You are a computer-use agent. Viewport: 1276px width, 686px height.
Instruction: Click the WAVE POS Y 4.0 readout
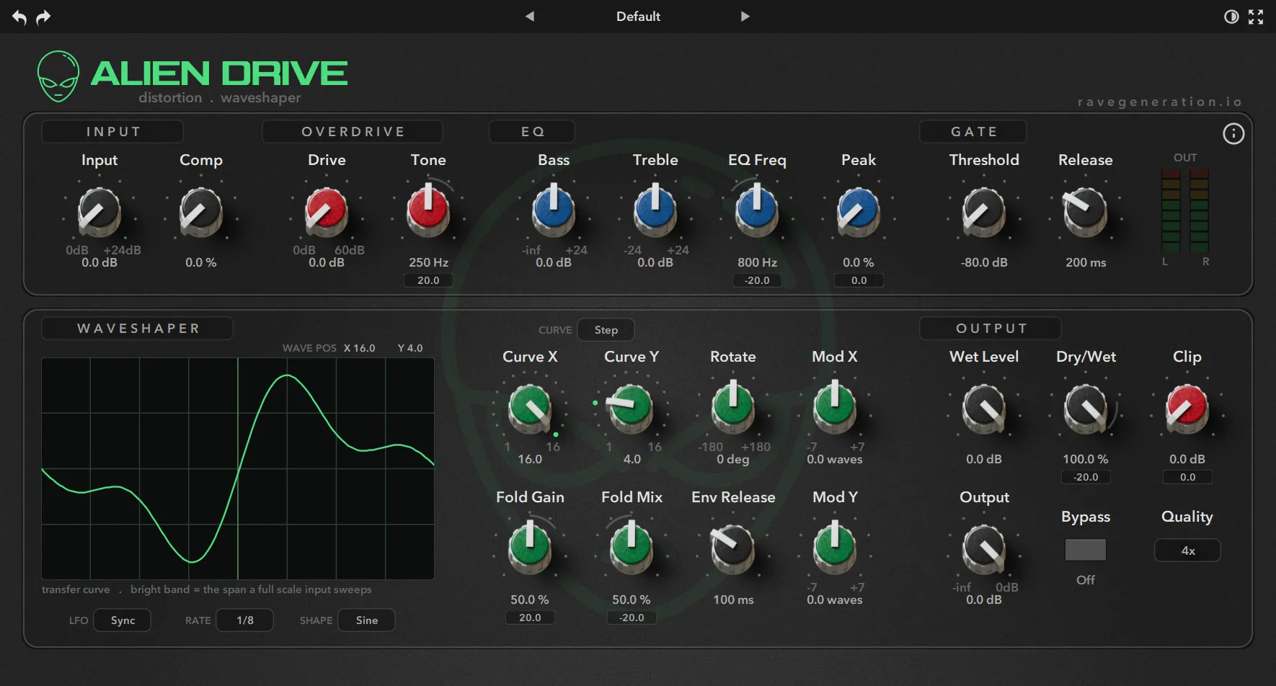pyautogui.click(x=410, y=348)
